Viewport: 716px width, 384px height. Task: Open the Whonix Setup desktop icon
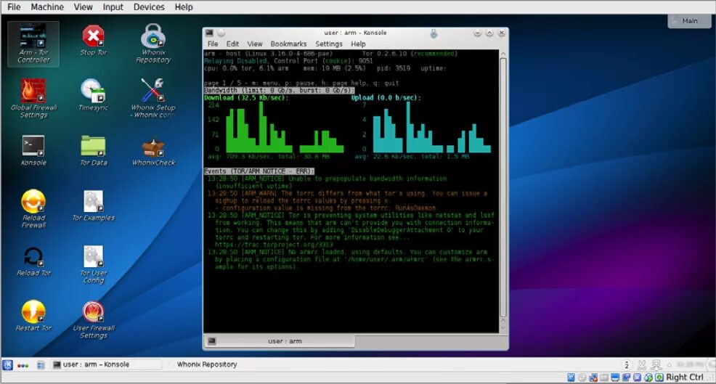[x=152, y=98]
